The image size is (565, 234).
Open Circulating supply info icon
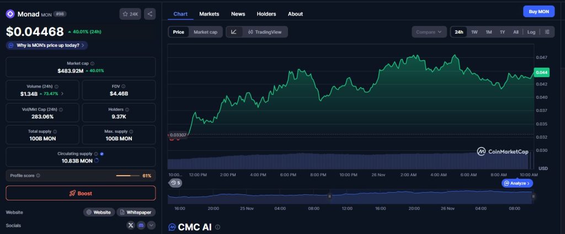click(x=96, y=154)
